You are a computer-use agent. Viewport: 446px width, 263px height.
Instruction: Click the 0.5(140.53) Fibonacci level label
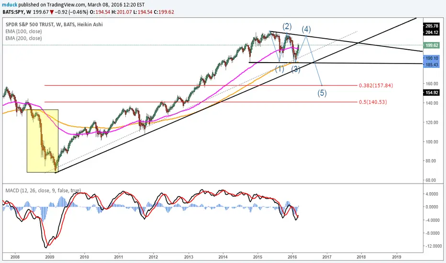373,102
